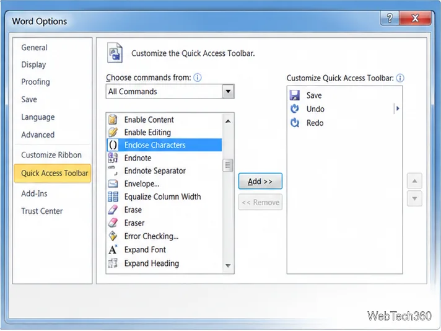
Task: Select Error Checking... list entry
Action: click(164, 236)
